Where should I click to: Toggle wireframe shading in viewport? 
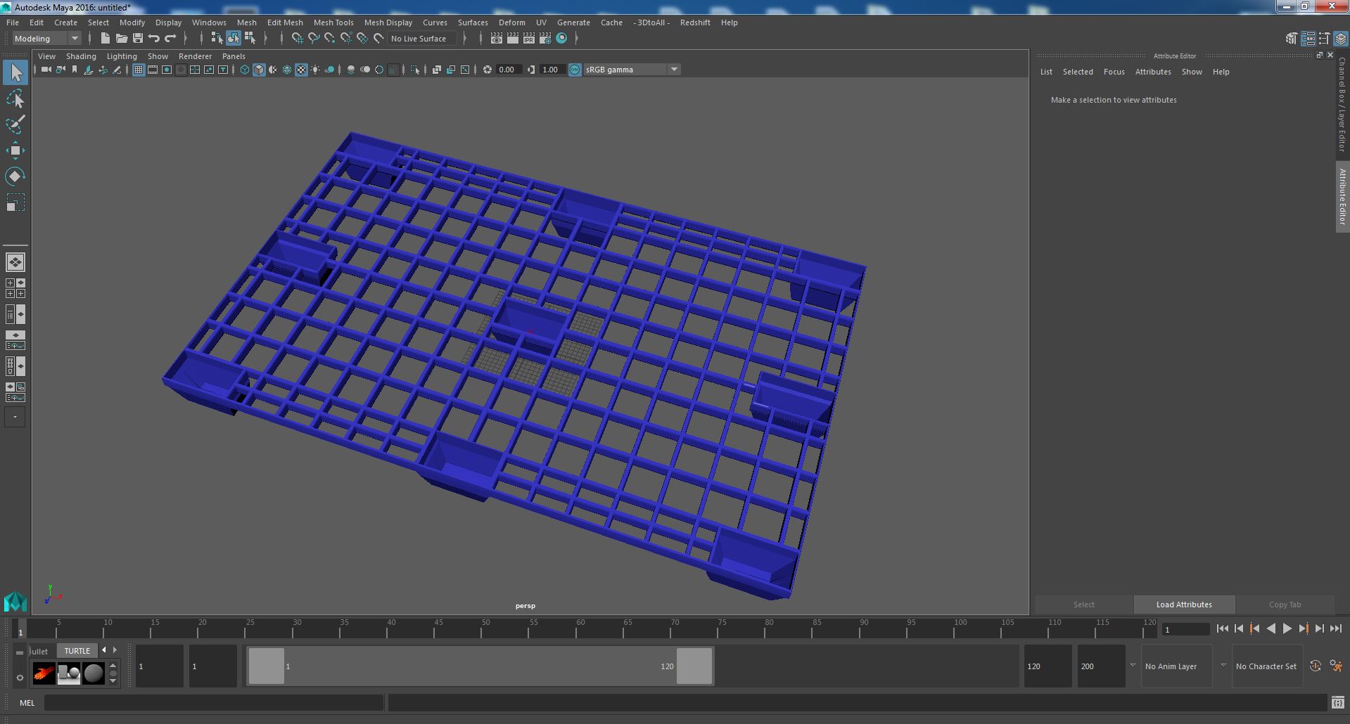coord(245,70)
